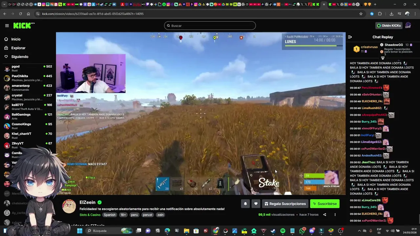Go back in browser history
The image size is (420, 236).
pos(5,14)
